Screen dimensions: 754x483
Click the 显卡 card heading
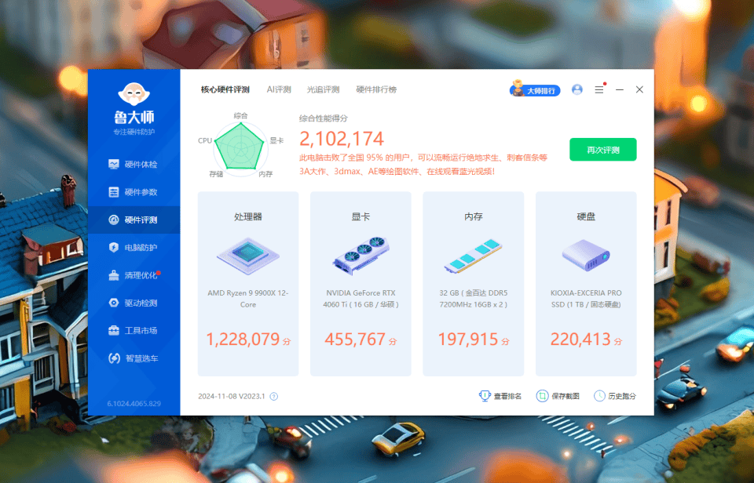pos(361,217)
